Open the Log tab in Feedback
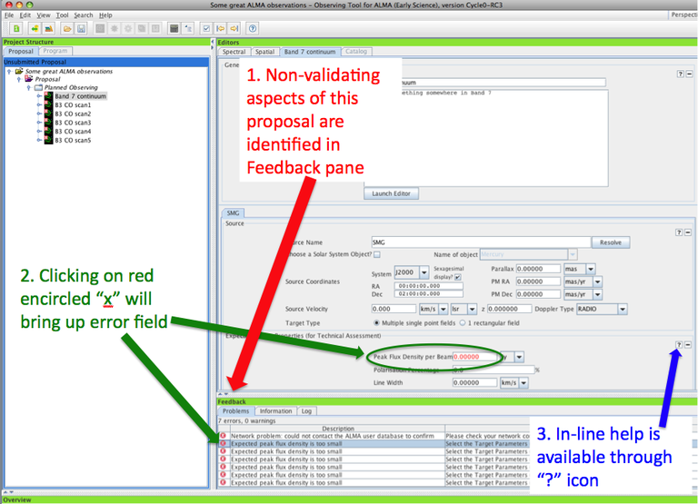698x504 pixels. pyautogui.click(x=306, y=411)
